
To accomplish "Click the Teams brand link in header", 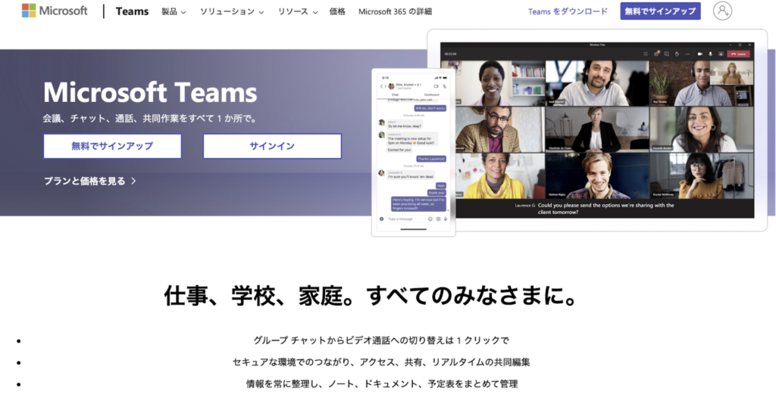I will pyautogui.click(x=132, y=11).
